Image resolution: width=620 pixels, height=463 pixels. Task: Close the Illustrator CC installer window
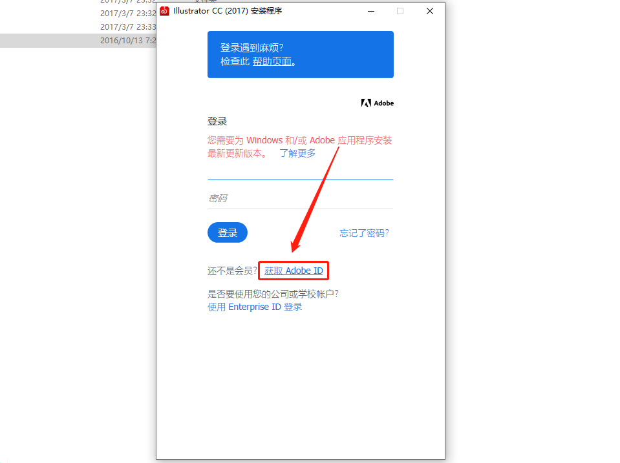[430, 11]
